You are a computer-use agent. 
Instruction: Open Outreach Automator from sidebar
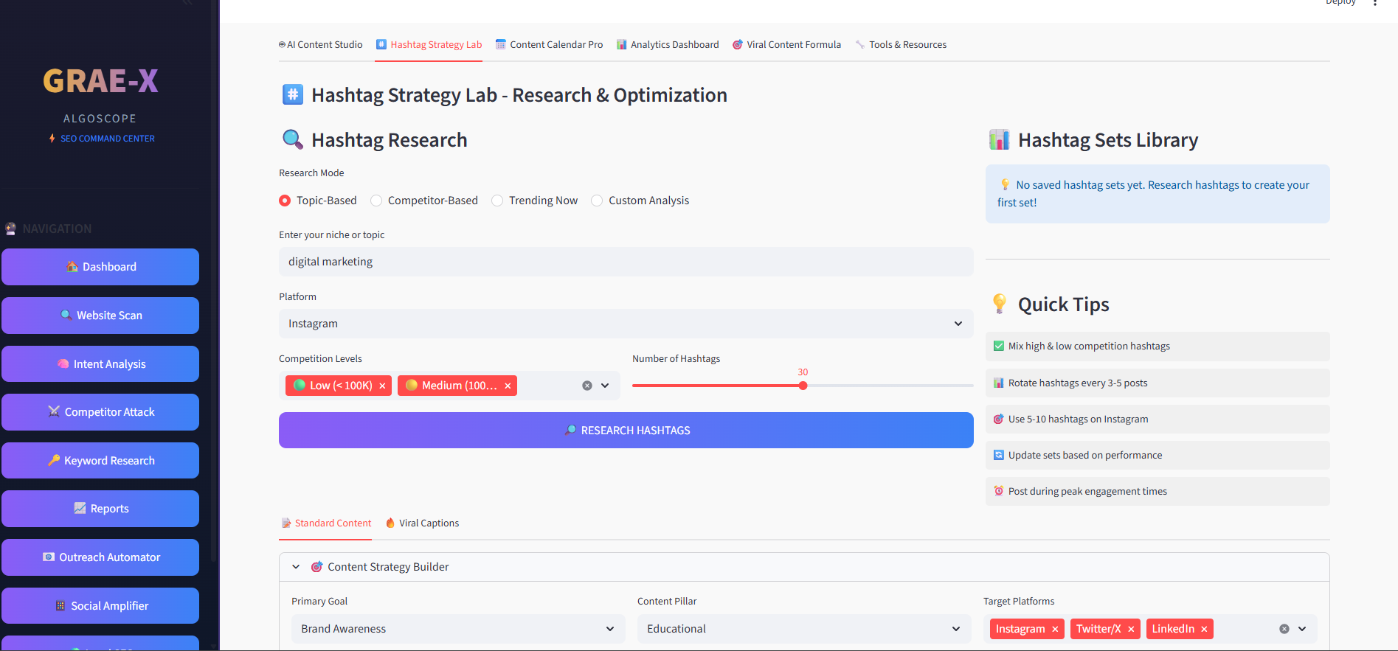100,557
